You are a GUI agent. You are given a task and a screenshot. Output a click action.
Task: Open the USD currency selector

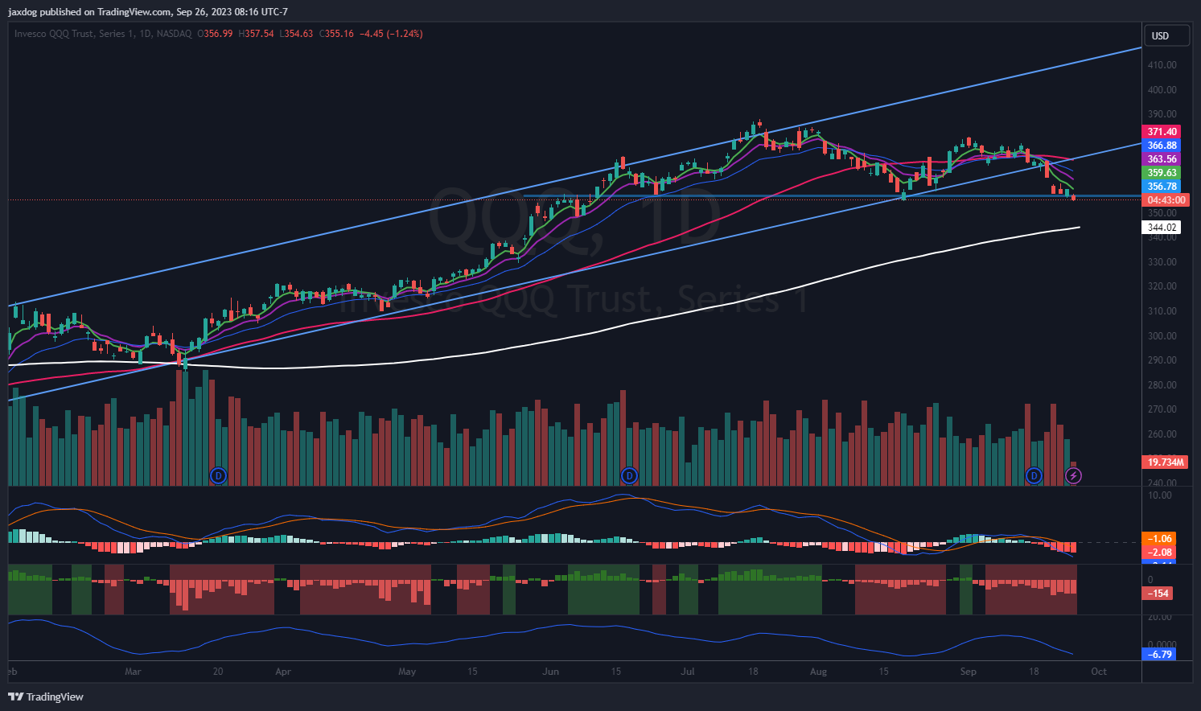1166,35
